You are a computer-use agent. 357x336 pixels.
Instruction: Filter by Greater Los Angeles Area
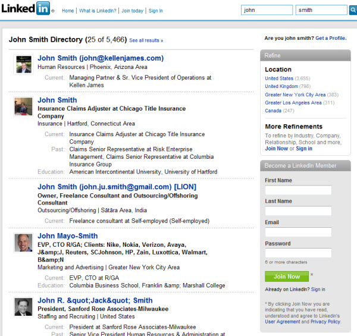coord(293,103)
